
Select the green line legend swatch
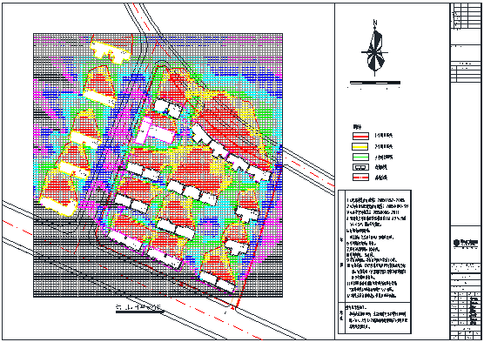pyautogui.click(x=360, y=157)
